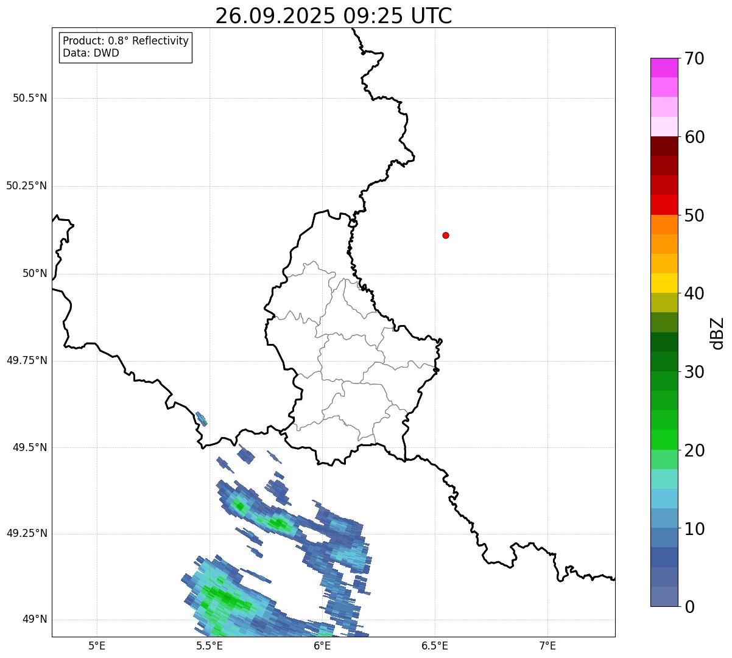The image size is (732, 658).
Task: Click the colorbar tick label 20
Action: (695, 450)
